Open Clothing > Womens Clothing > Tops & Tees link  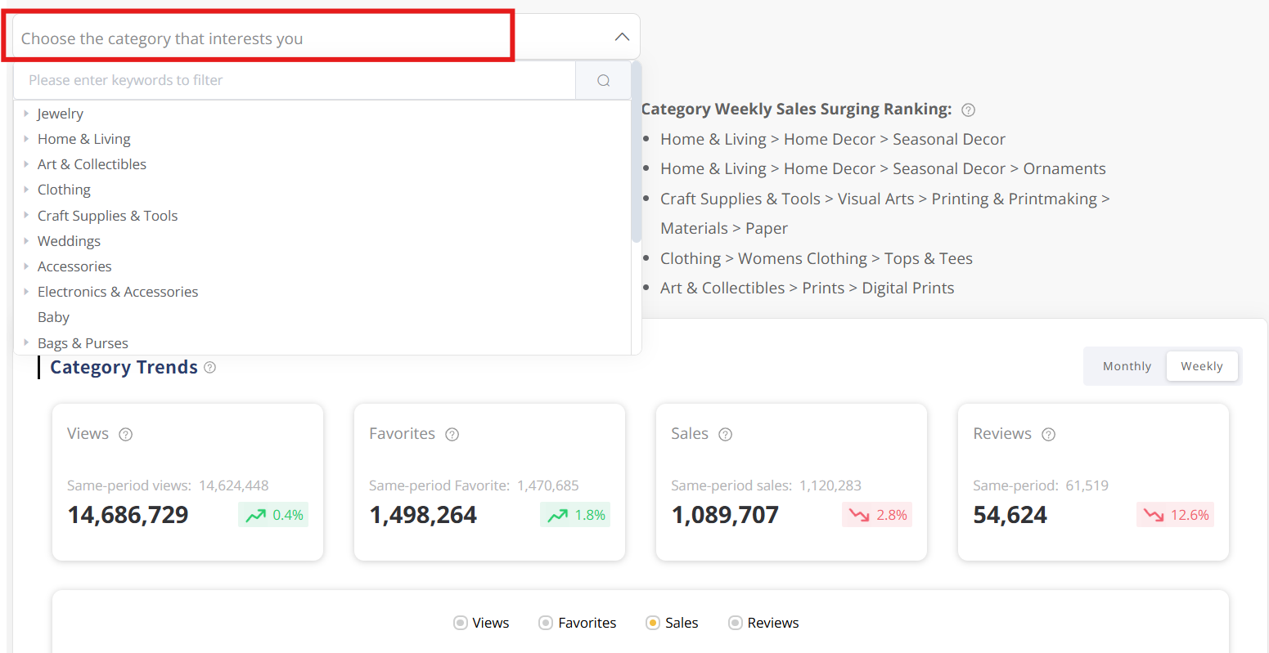pyautogui.click(x=816, y=258)
